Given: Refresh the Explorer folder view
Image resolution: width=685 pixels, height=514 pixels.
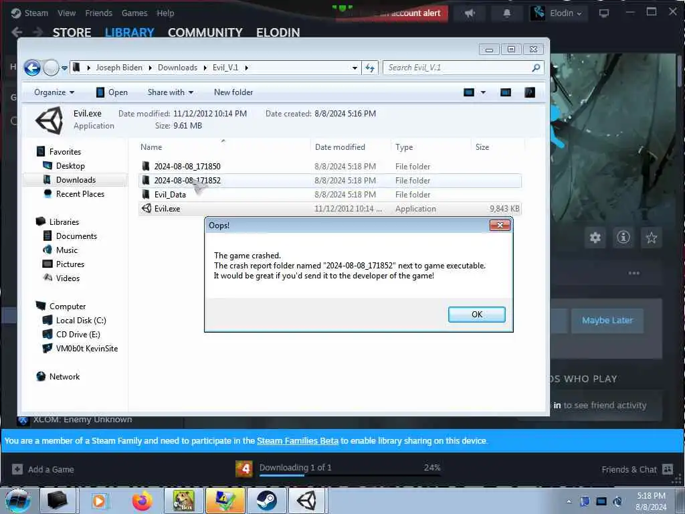Looking at the screenshot, I should click(370, 68).
